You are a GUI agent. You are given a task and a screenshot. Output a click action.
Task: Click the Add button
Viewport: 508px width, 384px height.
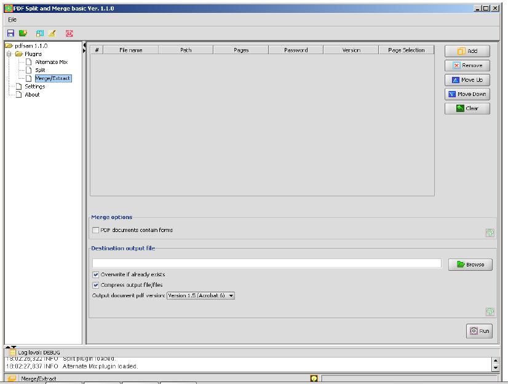pyautogui.click(x=467, y=51)
